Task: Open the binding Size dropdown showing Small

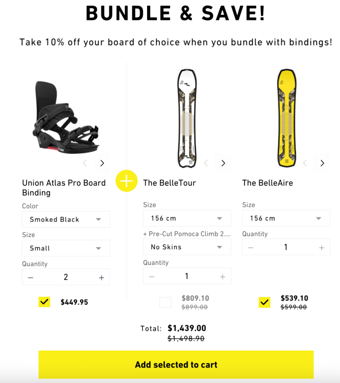Action: 66,248
